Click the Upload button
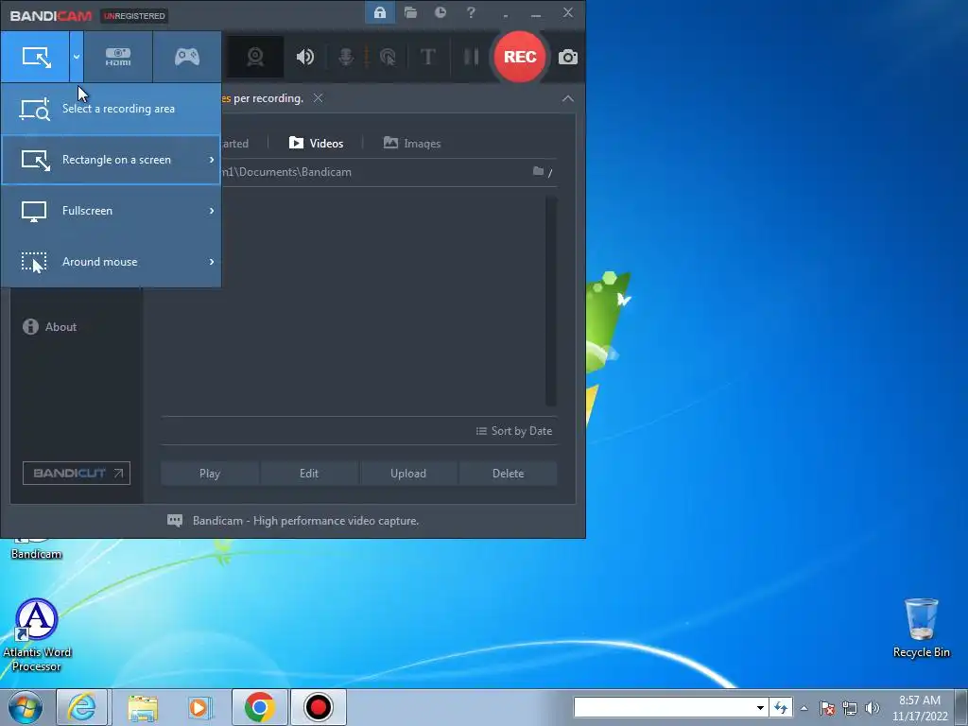The image size is (968, 726). tap(408, 474)
